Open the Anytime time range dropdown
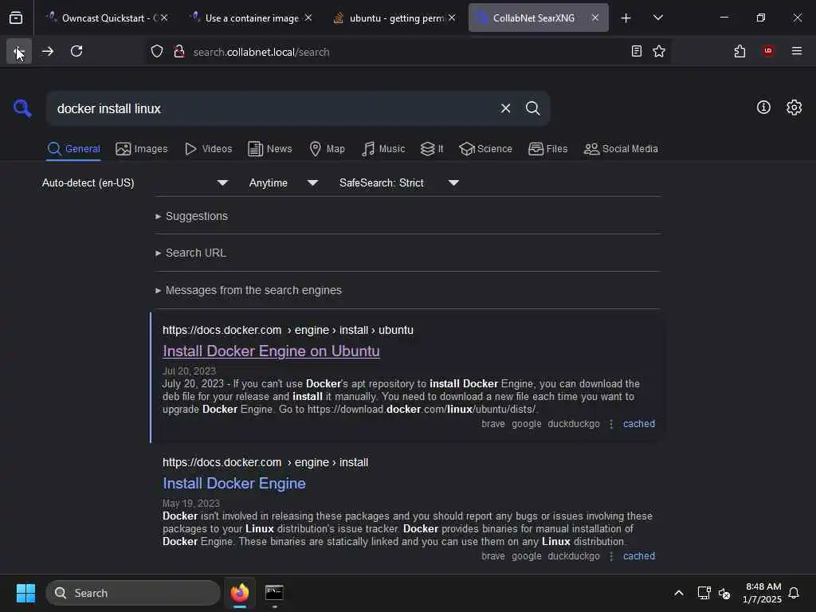 (283, 182)
